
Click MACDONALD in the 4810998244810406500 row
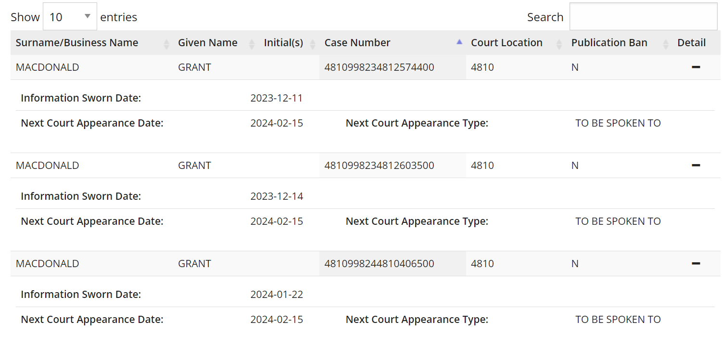48,264
